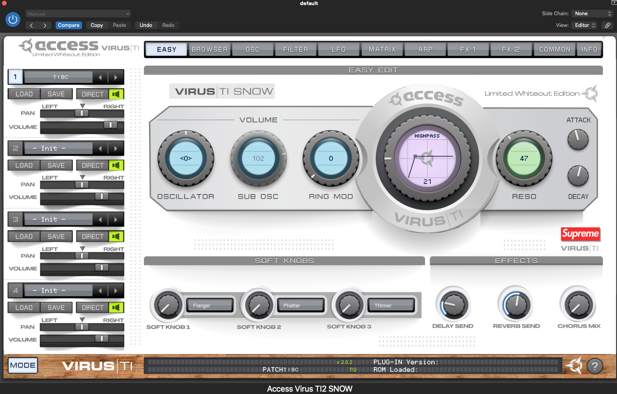Click SAVE for part 1
The height and width of the screenshot is (394, 617).
56,94
